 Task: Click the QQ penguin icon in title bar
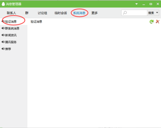pyautogui.click(x=3, y=4)
